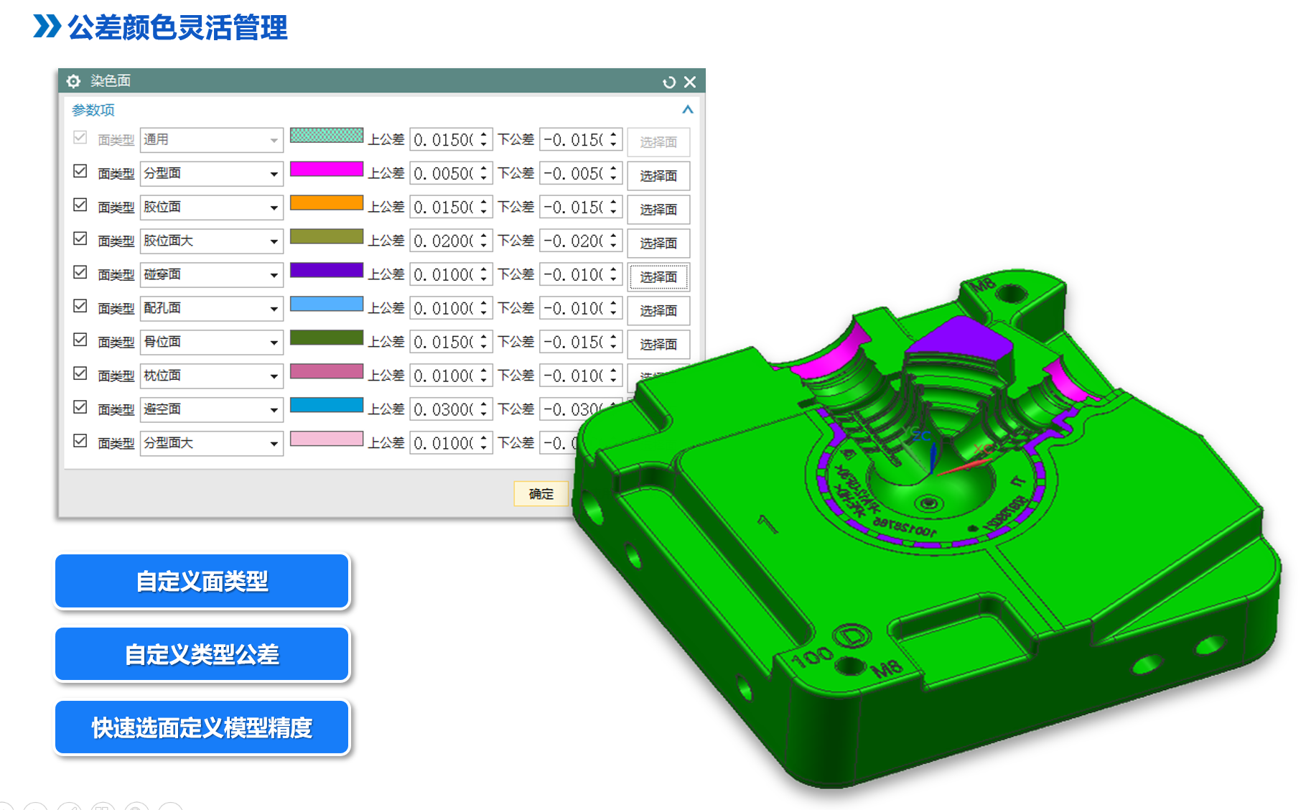Image resolution: width=1306 pixels, height=810 pixels.
Task: Uncheck the 分型面 row checkbox
Action: [80, 172]
